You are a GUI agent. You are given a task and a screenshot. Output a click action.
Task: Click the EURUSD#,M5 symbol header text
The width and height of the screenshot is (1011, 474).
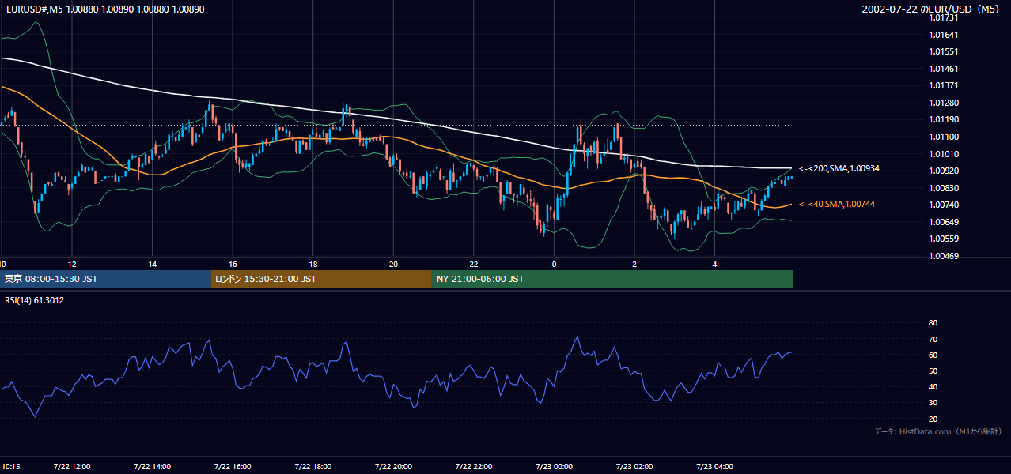[104, 9]
